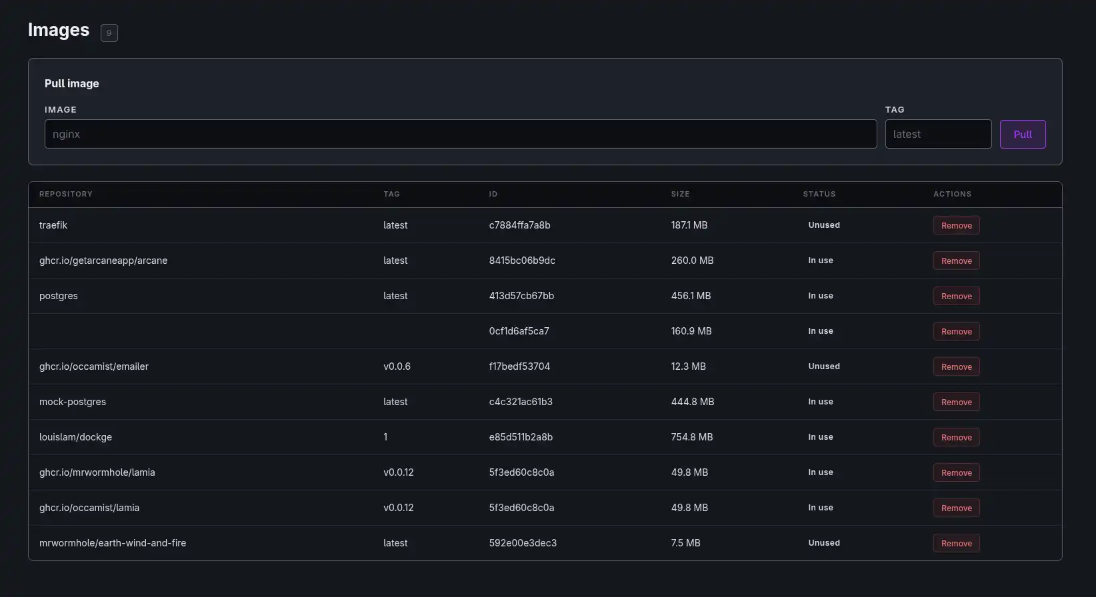
Task: Click the Unused status of emailer row
Action: 824,366
